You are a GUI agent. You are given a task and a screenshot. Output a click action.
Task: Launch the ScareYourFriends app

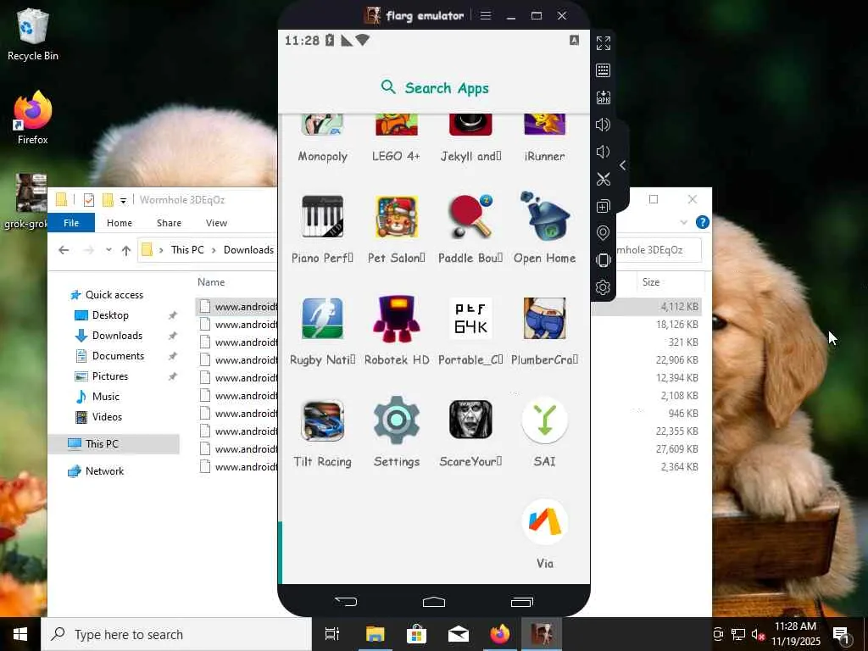point(470,433)
